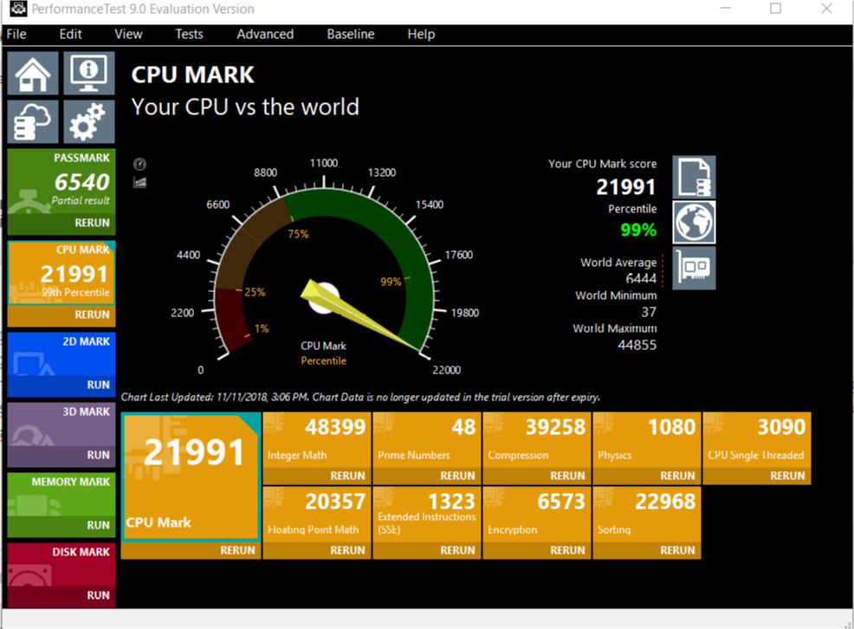
Task: Click the Physics 1080 tile
Action: 647,440
